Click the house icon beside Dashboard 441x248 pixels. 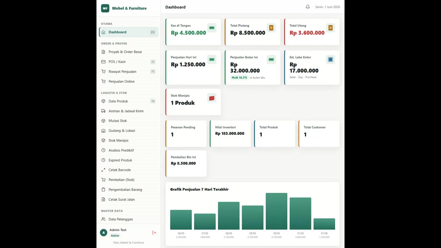point(103,32)
